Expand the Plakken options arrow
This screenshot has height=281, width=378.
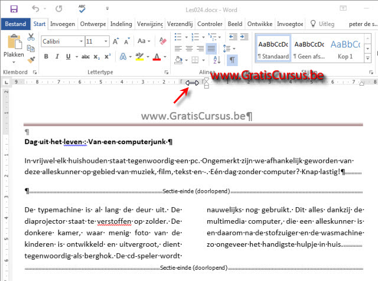14,62
